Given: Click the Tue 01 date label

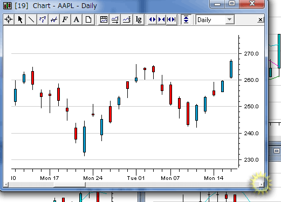Looking at the screenshot, I should [x=136, y=178].
